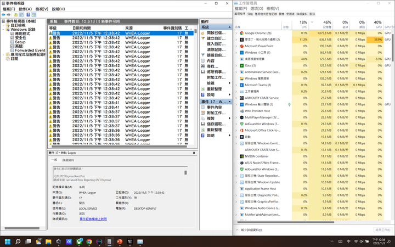395x247 pixels.
Task: Open the 說明(H) menu in Event Viewer
Action: click(59, 9)
